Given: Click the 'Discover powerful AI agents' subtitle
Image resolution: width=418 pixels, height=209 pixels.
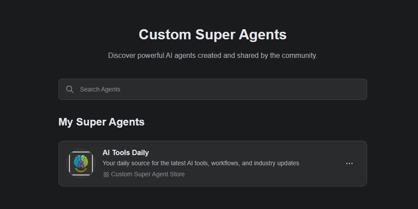Looking at the screenshot, I should [x=212, y=56].
